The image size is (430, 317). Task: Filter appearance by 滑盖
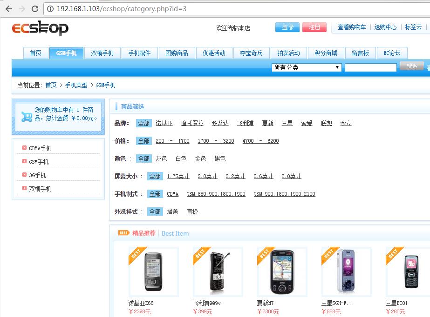172,211
